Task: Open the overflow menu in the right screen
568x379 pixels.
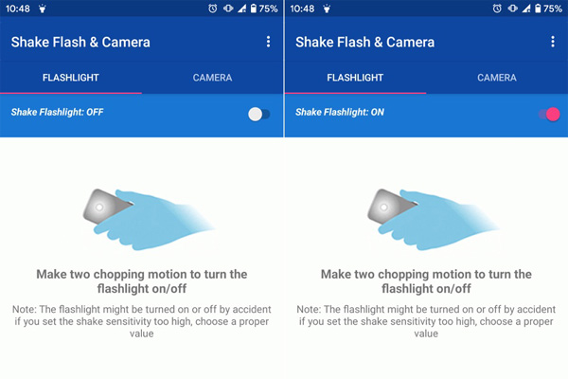Action: coord(553,42)
